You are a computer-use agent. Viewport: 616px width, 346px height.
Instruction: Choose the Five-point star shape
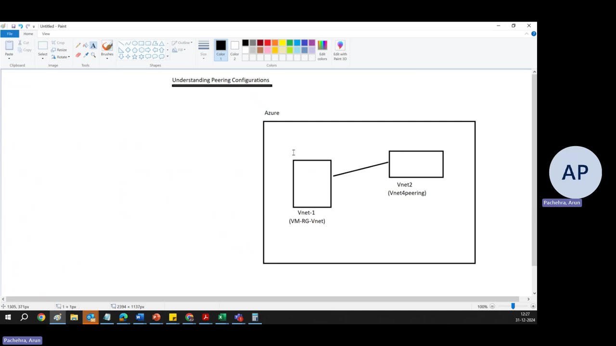(134, 56)
